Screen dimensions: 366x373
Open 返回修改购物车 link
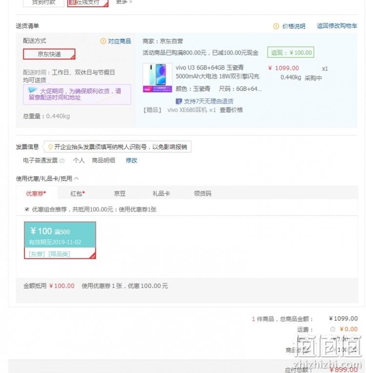pyautogui.click(x=337, y=26)
